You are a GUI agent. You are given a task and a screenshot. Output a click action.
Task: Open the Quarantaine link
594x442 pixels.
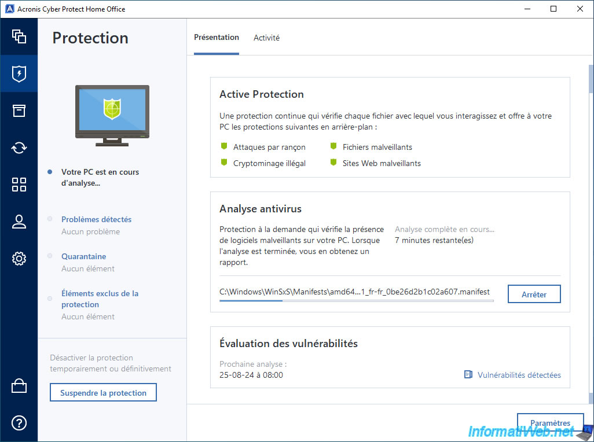[x=83, y=256]
